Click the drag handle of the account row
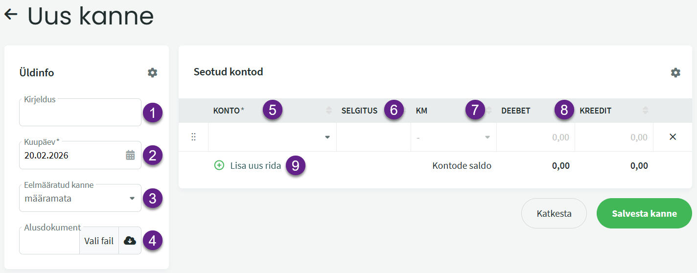697x273 pixels. pyautogui.click(x=193, y=137)
